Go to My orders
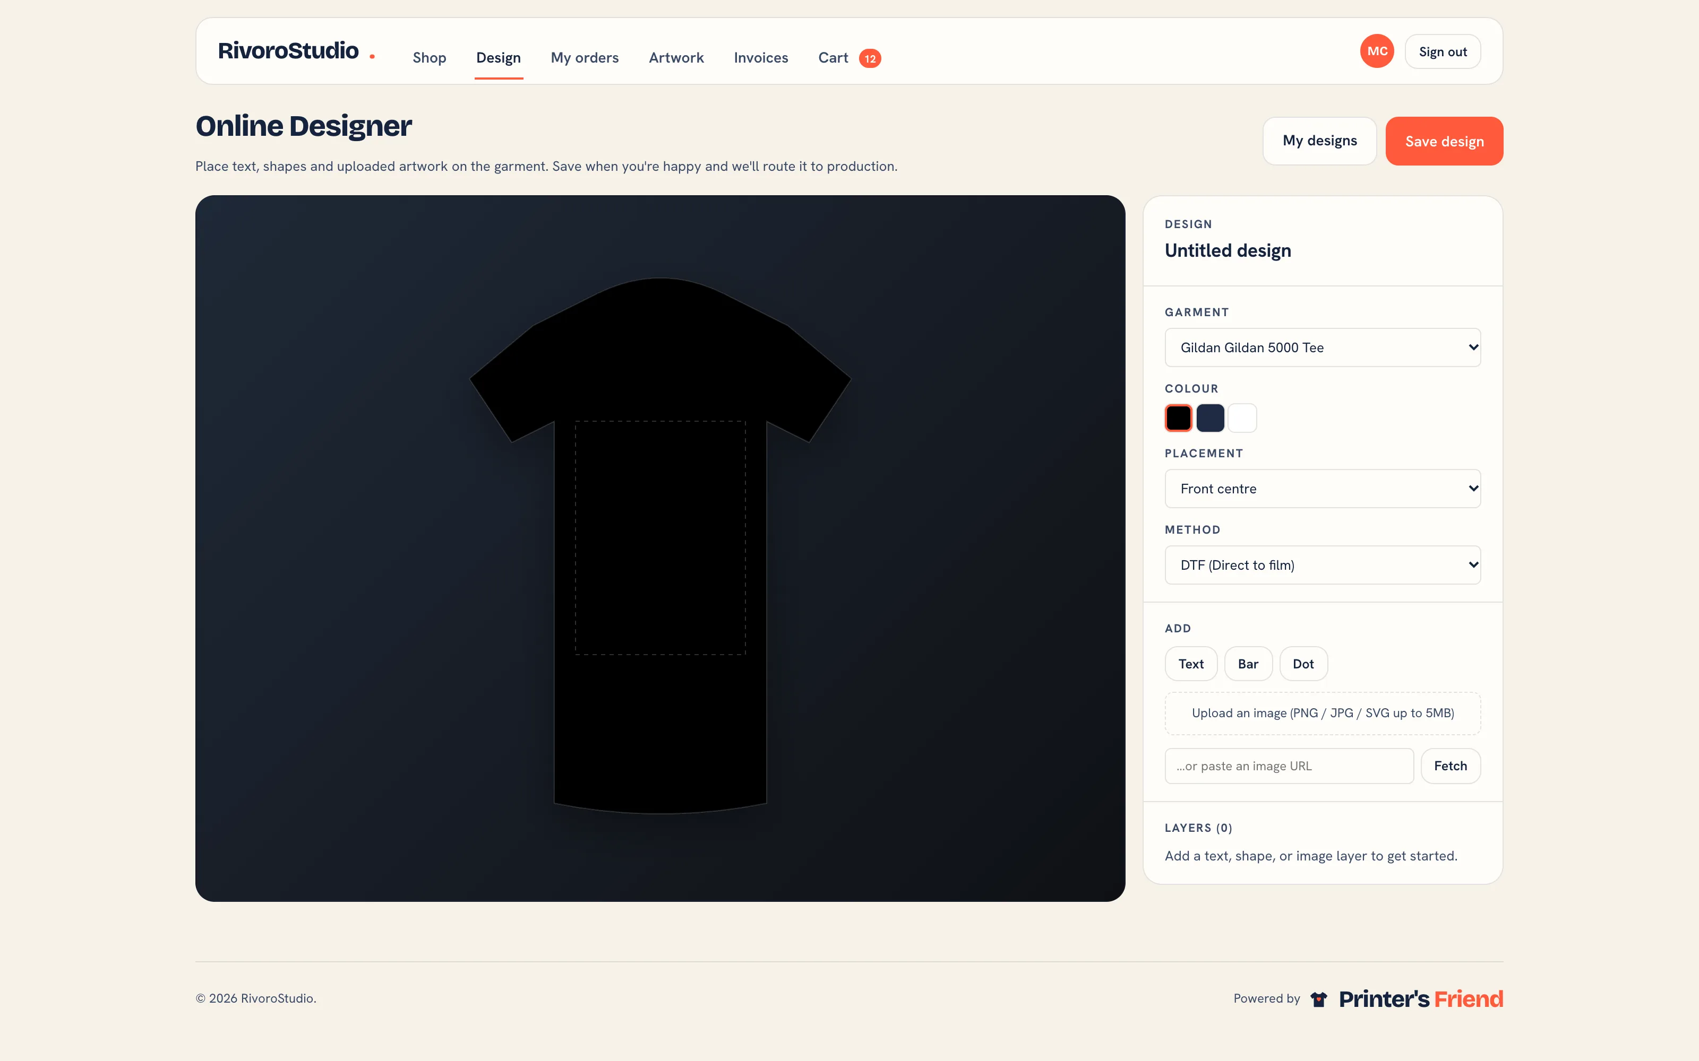The width and height of the screenshot is (1699, 1061). [x=584, y=57]
